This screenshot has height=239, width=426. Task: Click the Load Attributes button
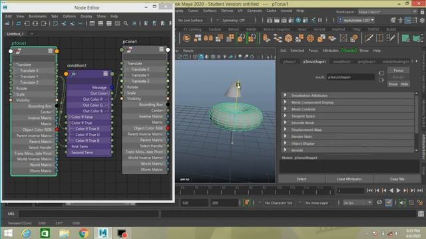point(349,179)
